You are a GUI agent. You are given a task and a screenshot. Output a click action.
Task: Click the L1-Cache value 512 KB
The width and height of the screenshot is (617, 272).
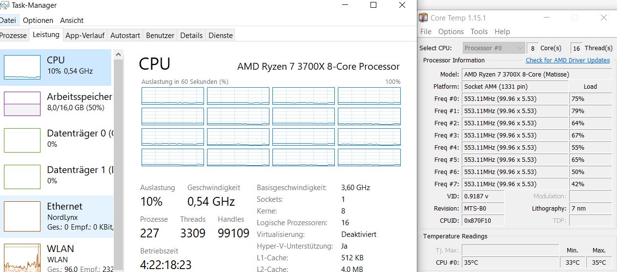point(353,258)
